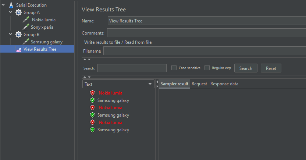
Task: Focus the Search text field
Action: pyautogui.click(x=132, y=68)
